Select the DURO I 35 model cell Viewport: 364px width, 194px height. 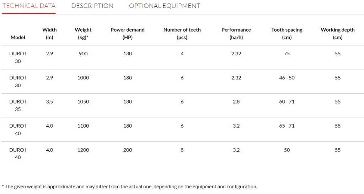tap(18, 105)
